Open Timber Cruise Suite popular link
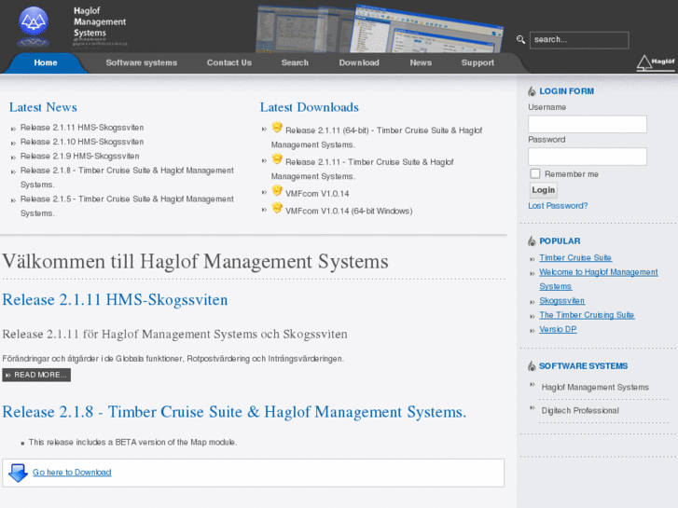The image size is (678, 508). 575,257
